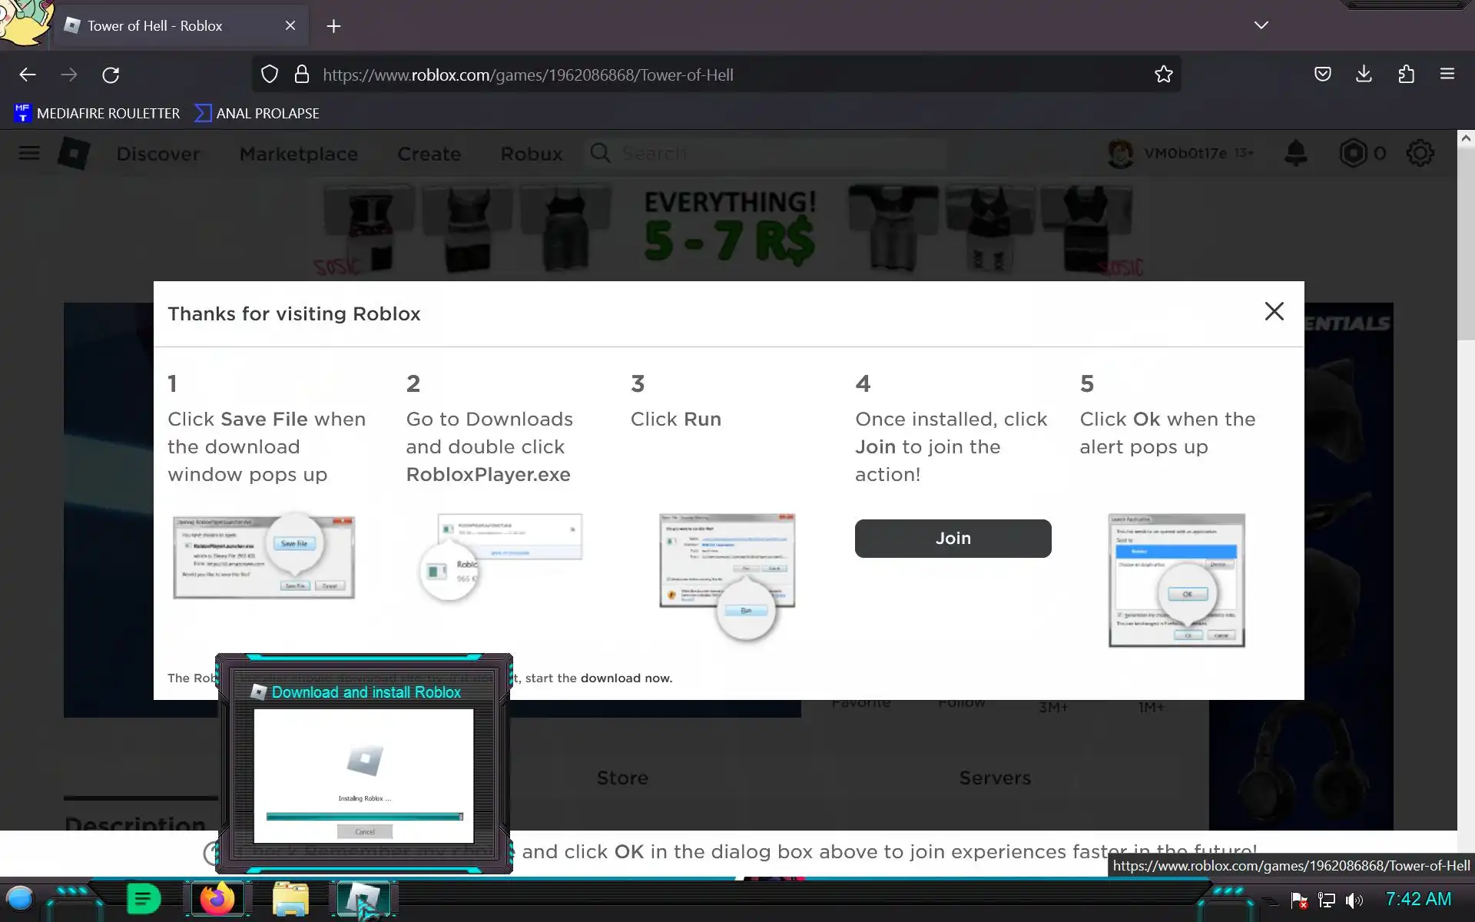The width and height of the screenshot is (1475, 922).
Task: Open a new browser tab
Action: [x=333, y=26]
